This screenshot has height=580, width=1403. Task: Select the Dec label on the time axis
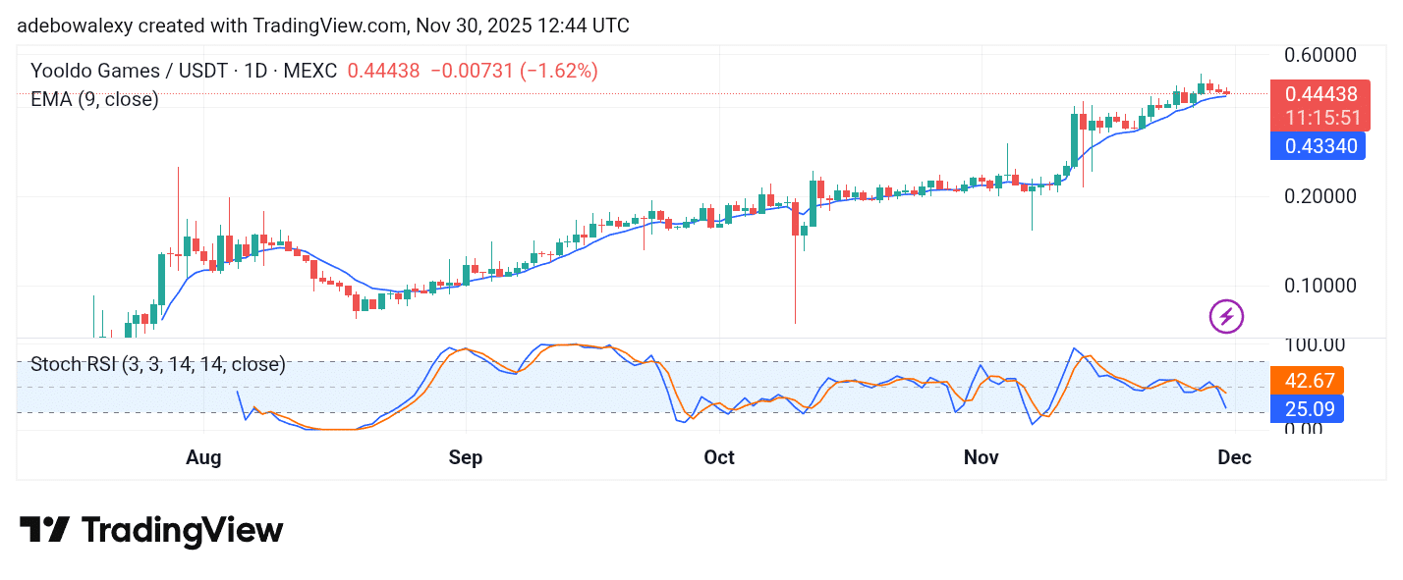(x=1235, y=457)
